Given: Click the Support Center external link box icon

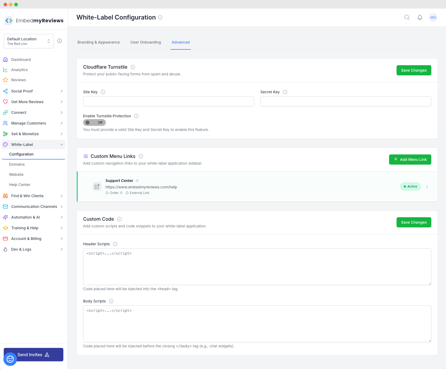Looking at the screenshot, I should click(97, 187).
